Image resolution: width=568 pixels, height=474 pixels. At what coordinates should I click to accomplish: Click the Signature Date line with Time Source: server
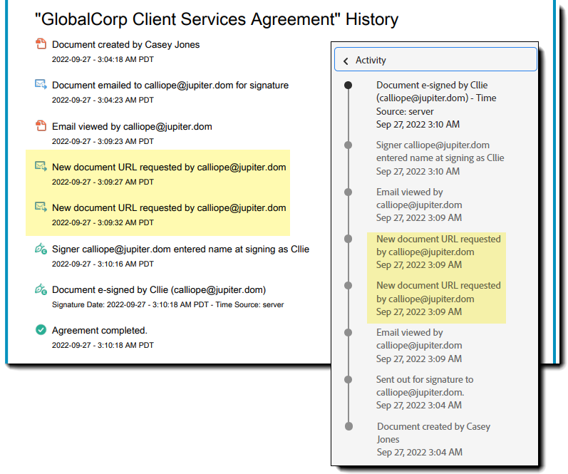(167, 305)
